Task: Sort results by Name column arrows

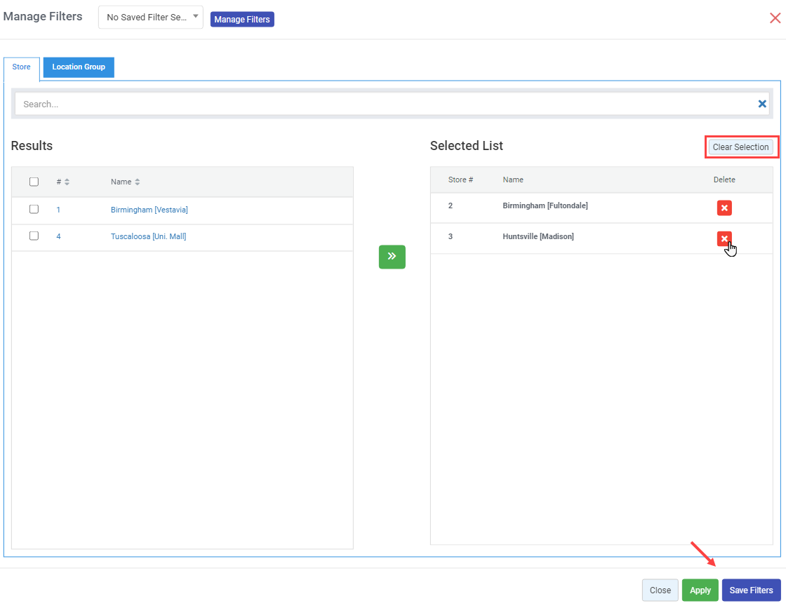Action: (x=138, y=182)
